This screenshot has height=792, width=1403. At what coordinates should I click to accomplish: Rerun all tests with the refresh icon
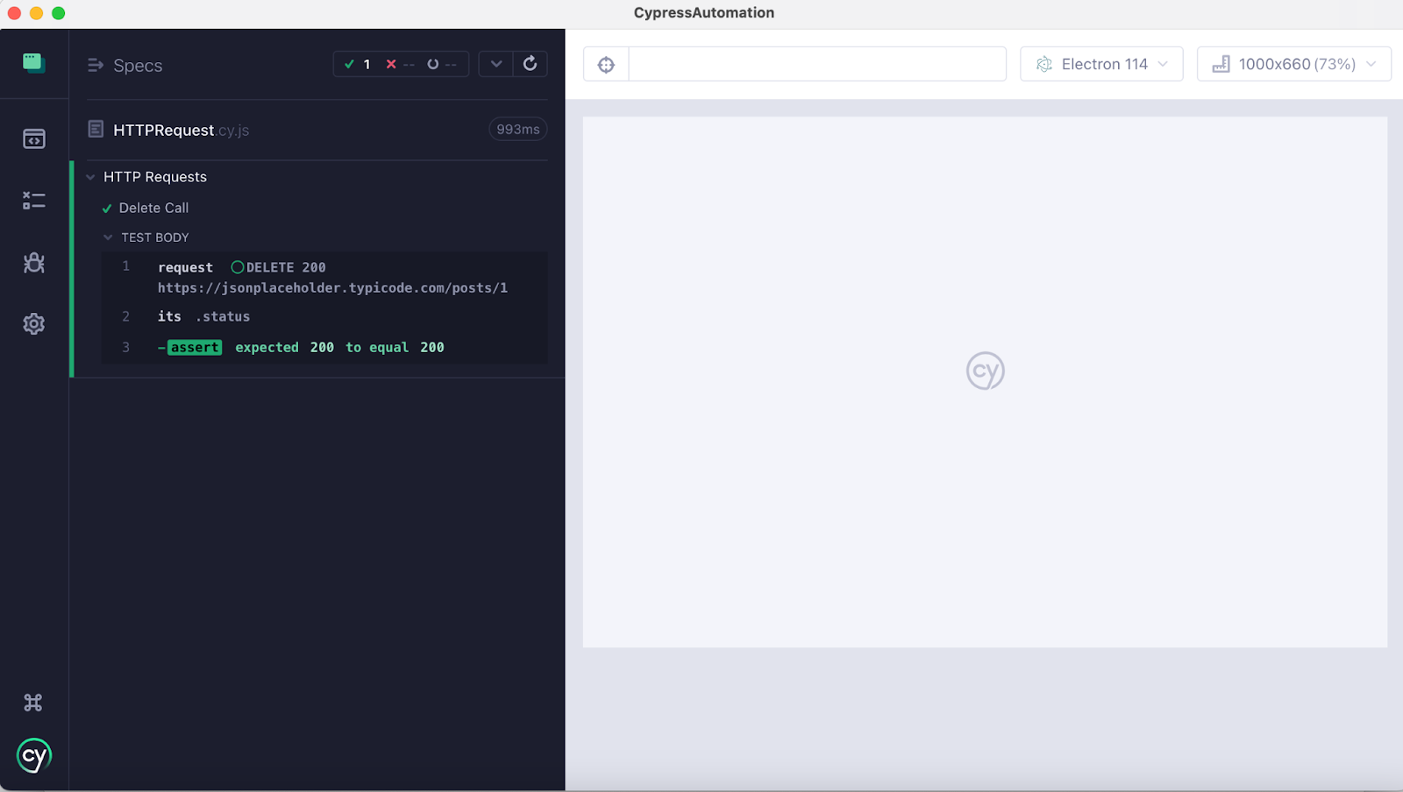pyautogui.click(x=530, y=63)
